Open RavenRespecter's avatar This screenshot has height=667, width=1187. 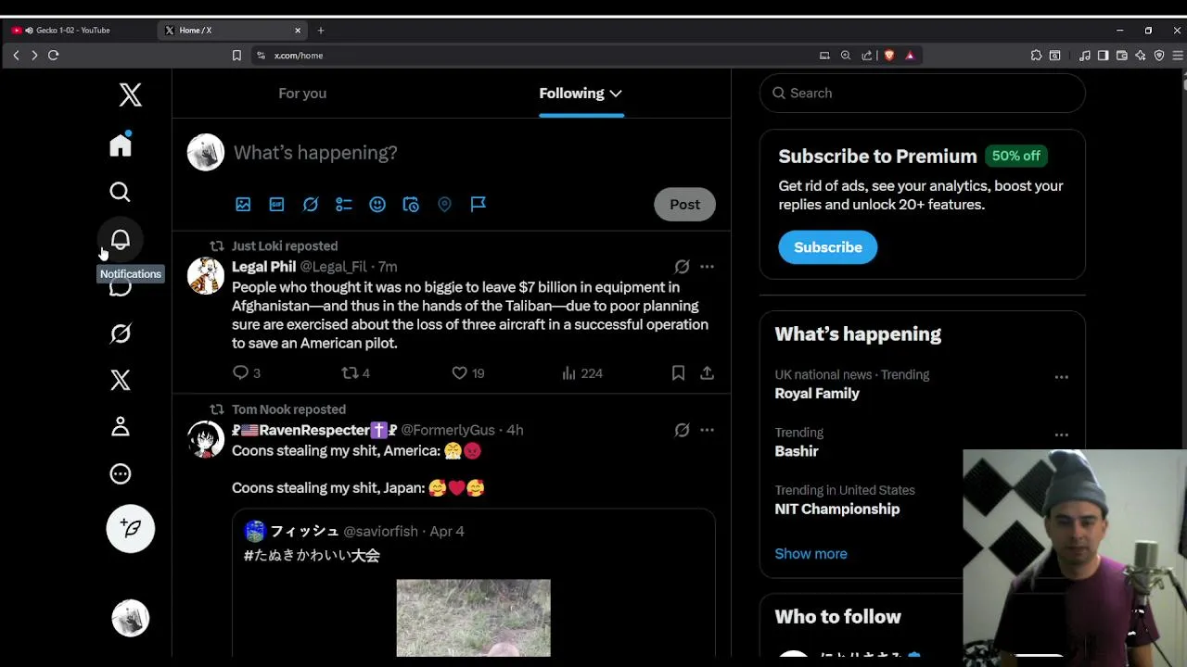click(206, 439)
